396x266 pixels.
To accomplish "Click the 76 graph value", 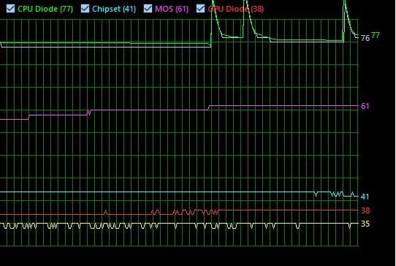I will click(365, 38).
